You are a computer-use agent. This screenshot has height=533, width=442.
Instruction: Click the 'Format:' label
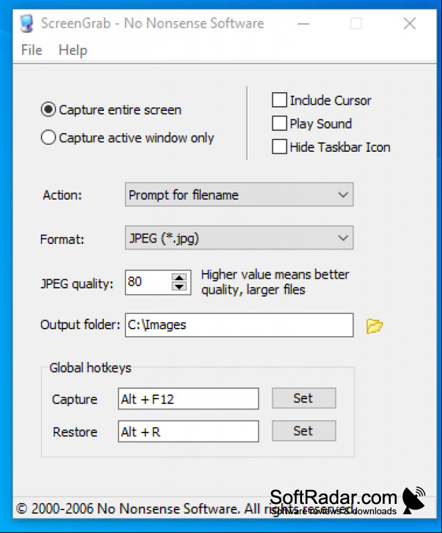(62, 239)
